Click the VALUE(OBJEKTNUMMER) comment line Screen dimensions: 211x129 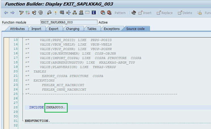pos(71,54)
